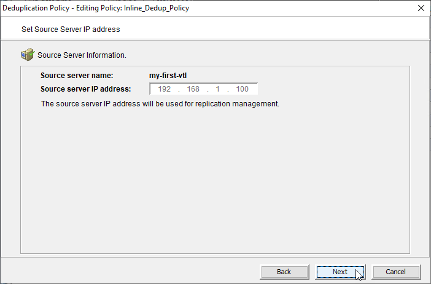Click the 'Source server name:' label
The width and height of the screenshot is (431, 284).
(77, 76)
